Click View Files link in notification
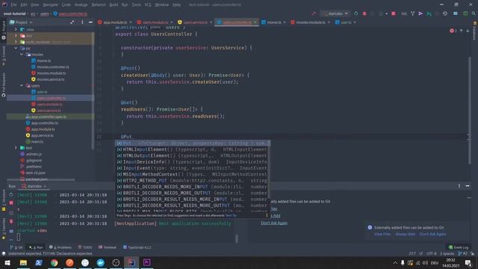Image resolution: width=478 pixels, height=269 pixels. (x=382, y=234)
